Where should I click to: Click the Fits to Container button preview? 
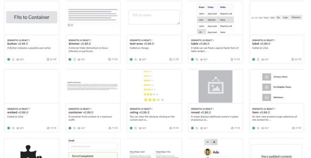pyautogui.click(x=32, y=17)
